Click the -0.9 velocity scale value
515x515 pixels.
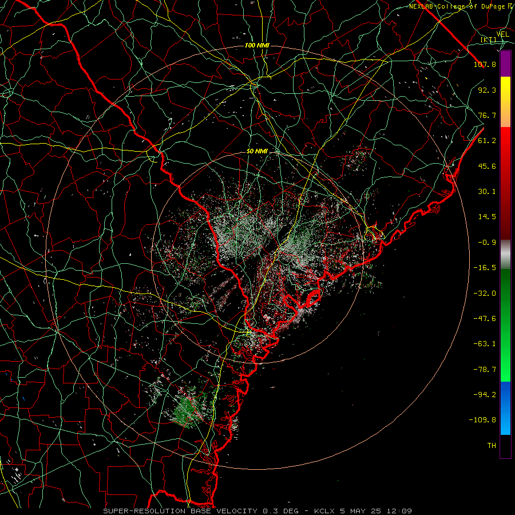[487, 243]
